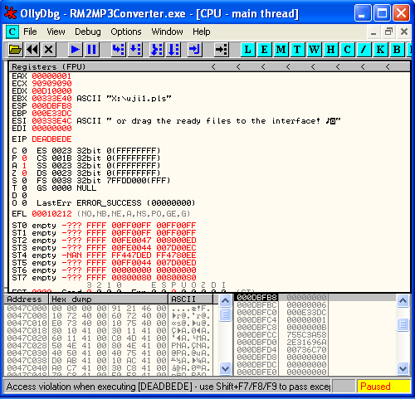
Task: Click the hex dump scrollbar thumb
Action: pyautogui.click(x=225, y=314)
